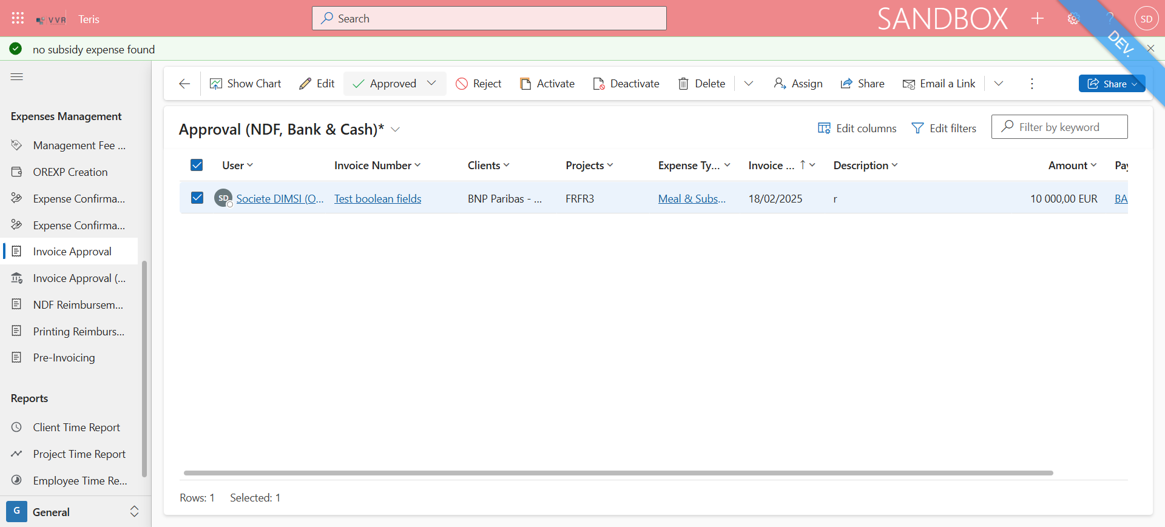Screen dimensions: 1165x527
Task: Collapse the sidebar with the hamburger icon
Action: click(17, 77)
